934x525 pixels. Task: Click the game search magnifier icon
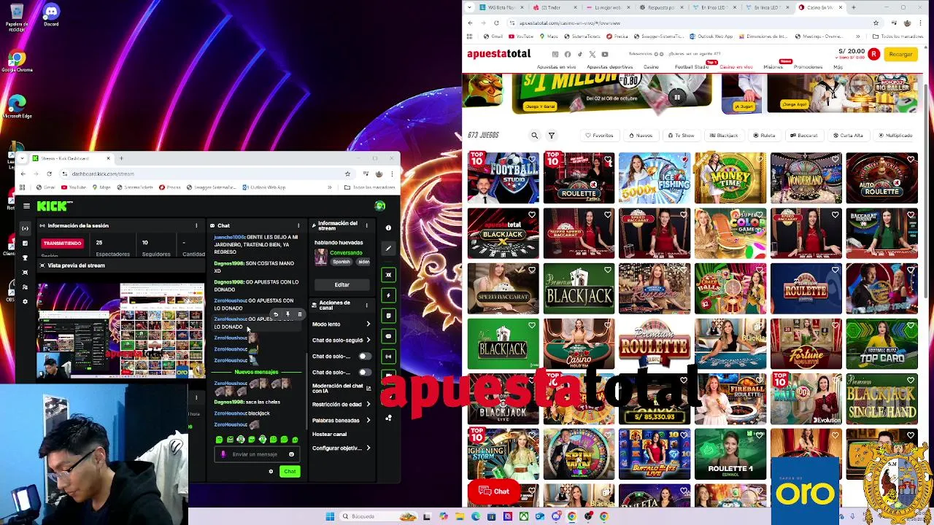click(x=535, y=135)
